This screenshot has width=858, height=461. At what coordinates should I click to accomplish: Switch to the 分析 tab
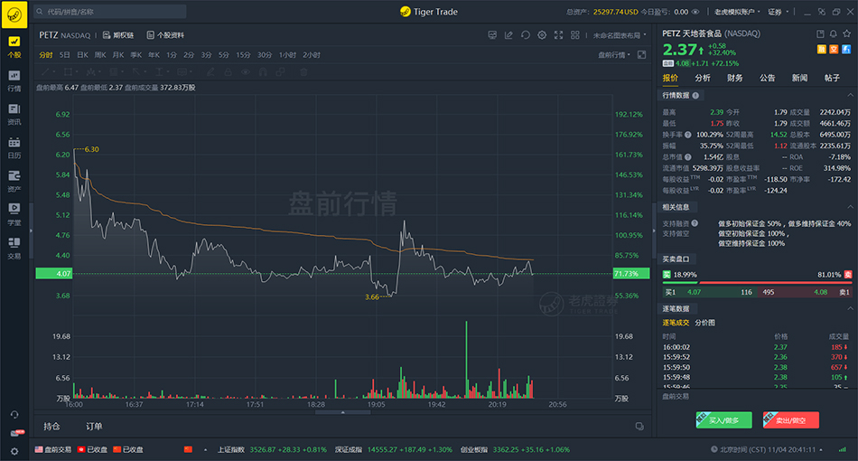click(703, 78)
